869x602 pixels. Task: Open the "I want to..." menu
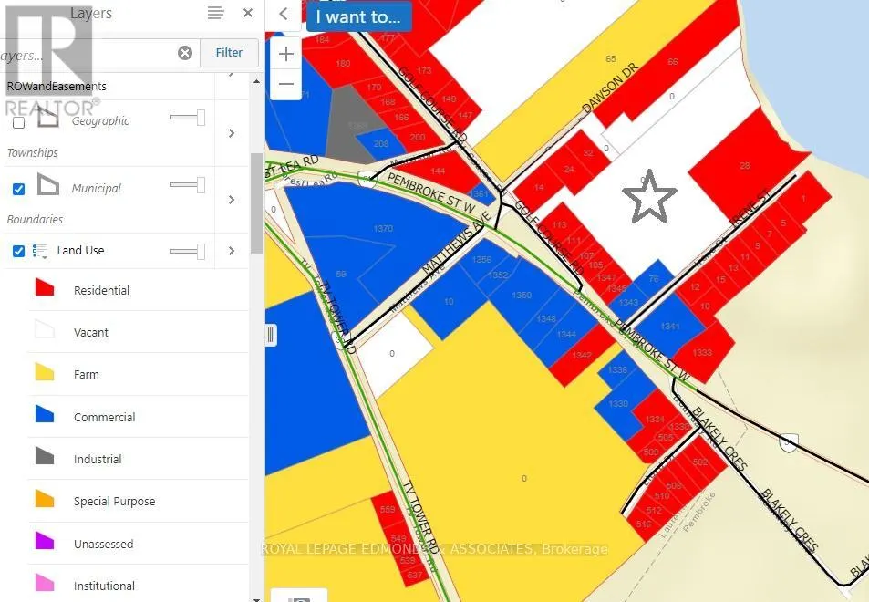click(x=358, y=16)
